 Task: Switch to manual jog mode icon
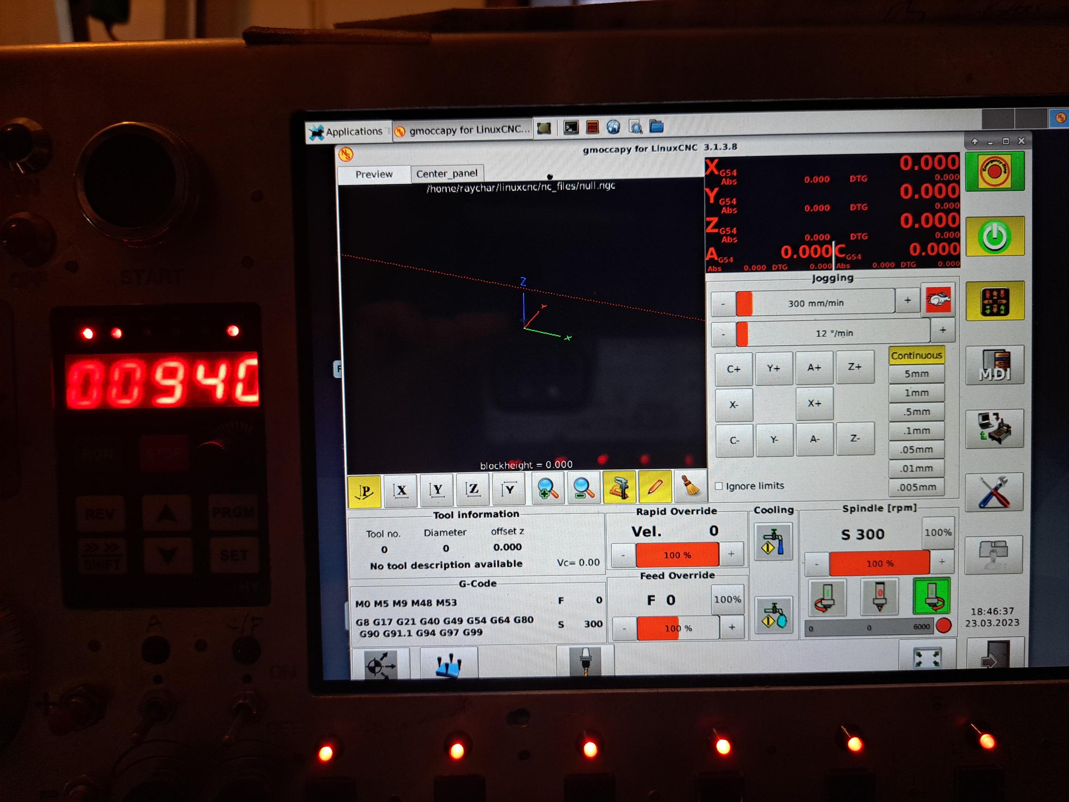tap(994, 301)
